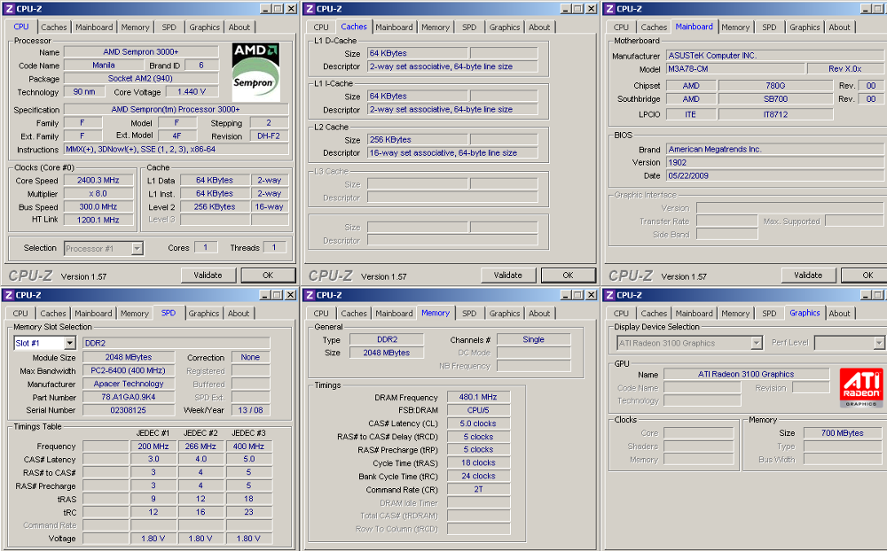
Task: Click CPU-Z title icon in Motherboard window
Action: click(x=609, y=9)
